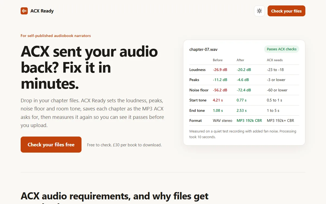Click the ACX needs column header
Viewport: 326px width, 204px height.
point(275,60)
